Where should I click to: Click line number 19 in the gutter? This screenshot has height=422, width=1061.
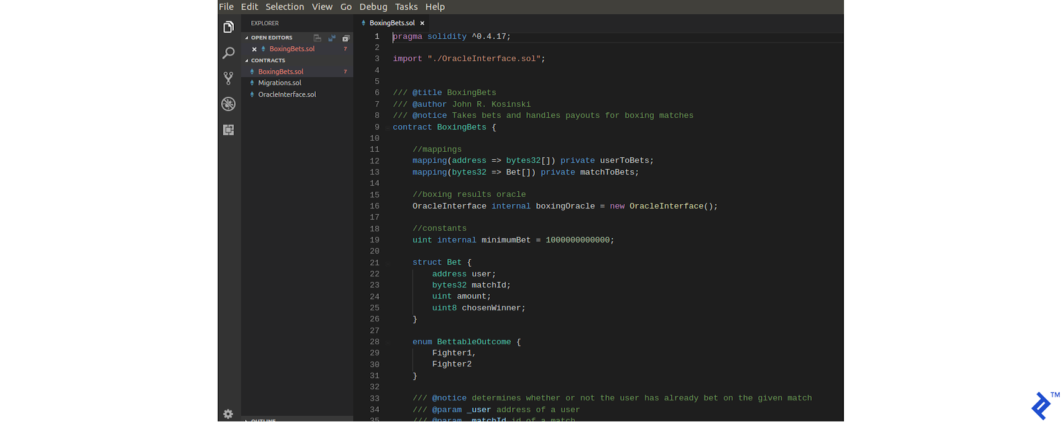[x=374, y=240]
